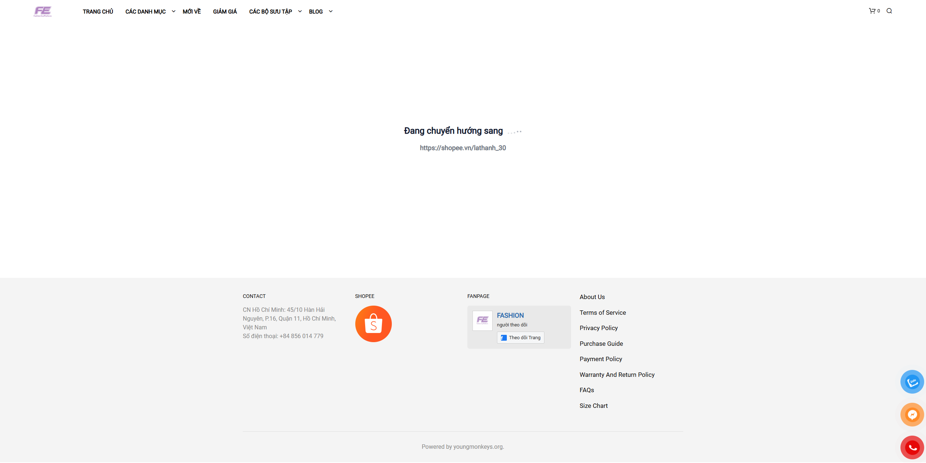Expand the CÁC BỘ SƯU TẬP chevron

(300, 11)
